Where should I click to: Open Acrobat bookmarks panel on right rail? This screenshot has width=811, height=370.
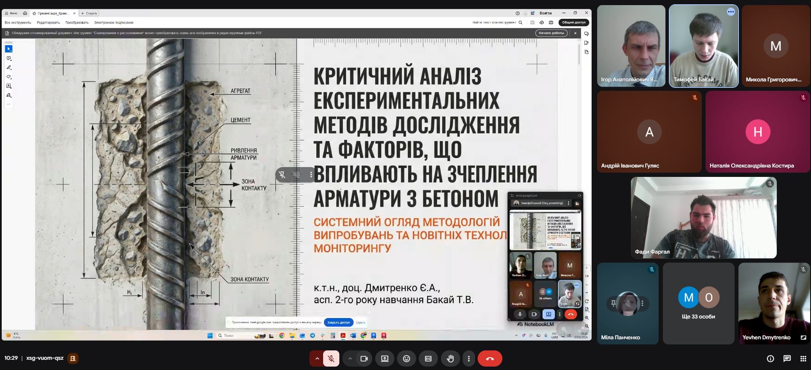coord(586,43)
